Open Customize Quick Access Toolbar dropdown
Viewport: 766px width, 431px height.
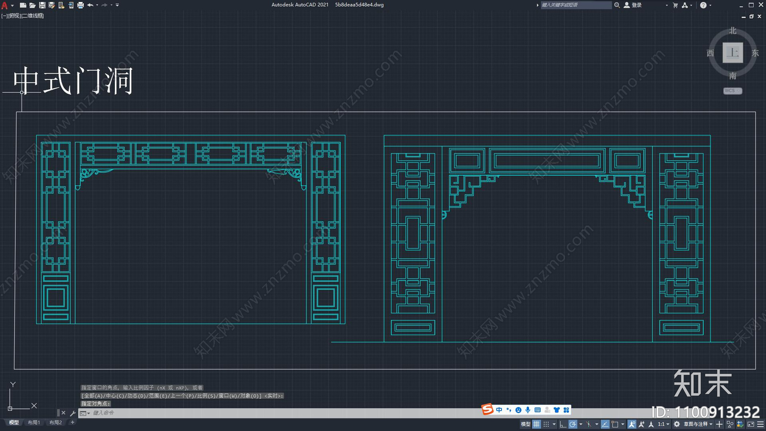click(x=117, y=5)
